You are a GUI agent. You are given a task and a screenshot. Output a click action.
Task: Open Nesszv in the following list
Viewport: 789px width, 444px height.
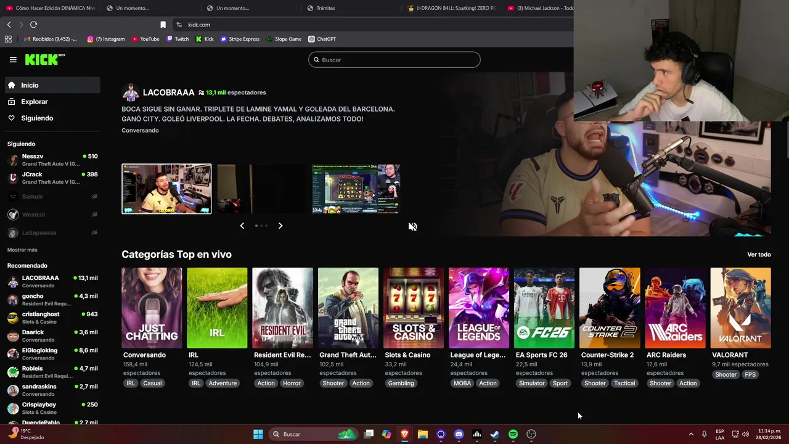click(x=52, y=160)
